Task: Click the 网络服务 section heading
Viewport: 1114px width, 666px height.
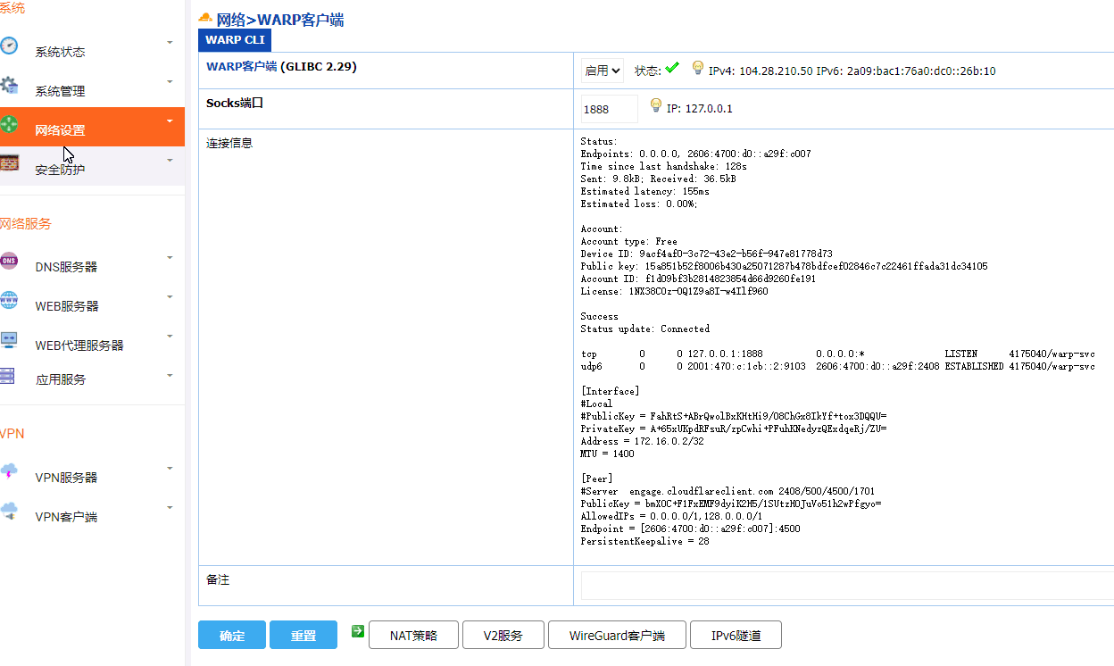Action: coord(26,223)
